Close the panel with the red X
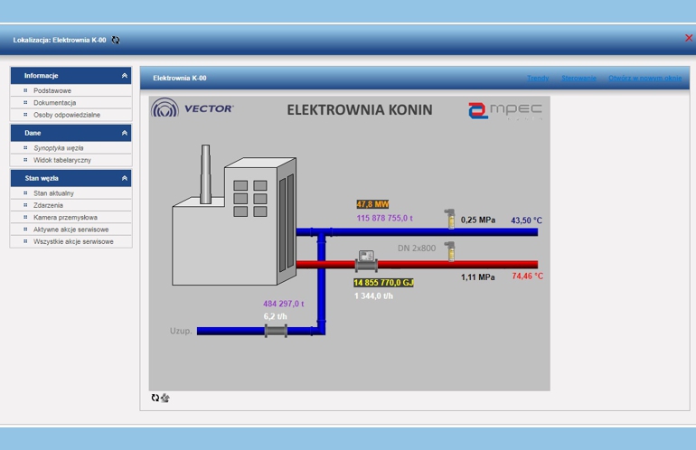This screenshot has height=450, width=696. (x=689, y=38)
